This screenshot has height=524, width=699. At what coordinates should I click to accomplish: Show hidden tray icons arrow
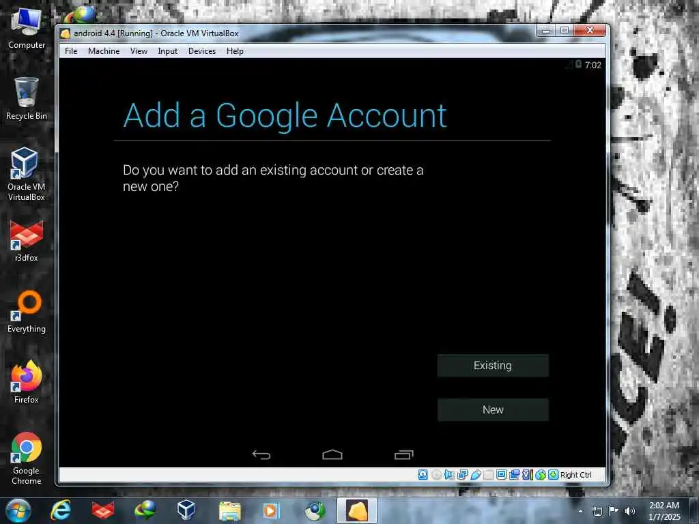pyautogui.click(x=580, y=512)
